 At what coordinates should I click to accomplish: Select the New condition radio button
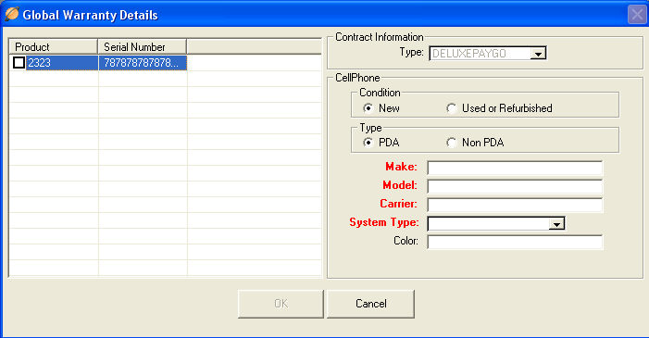point(368,108)
